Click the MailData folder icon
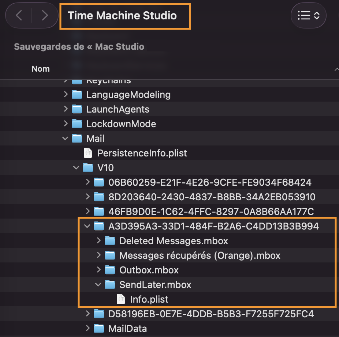This screenshot has height=337, width=339. click(x=99, y=329)
